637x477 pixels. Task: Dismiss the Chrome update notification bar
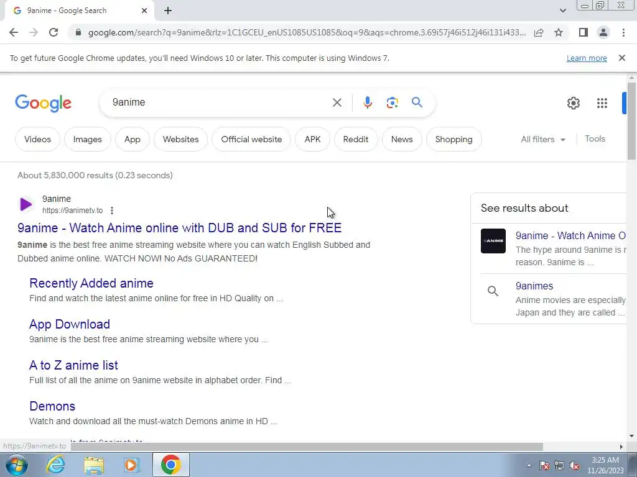(622, 58)
